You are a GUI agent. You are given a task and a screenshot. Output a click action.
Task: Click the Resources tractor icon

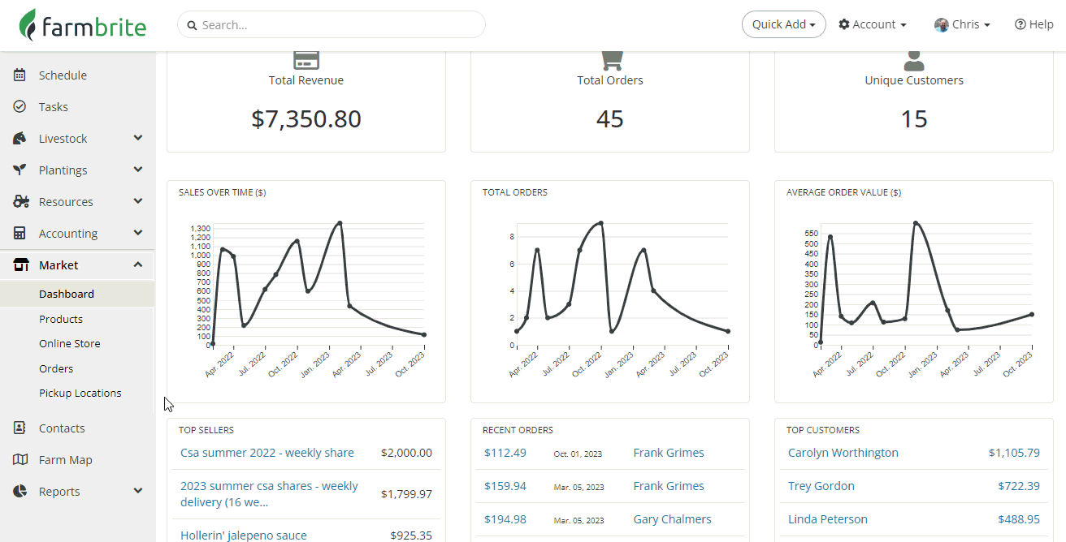click(21, 201)
